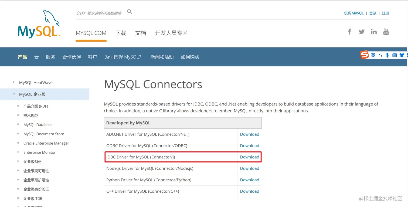Download the C++ Driver (Connector/C++)
This screenshot has height=207, width=408.
(x=250, y=191)
